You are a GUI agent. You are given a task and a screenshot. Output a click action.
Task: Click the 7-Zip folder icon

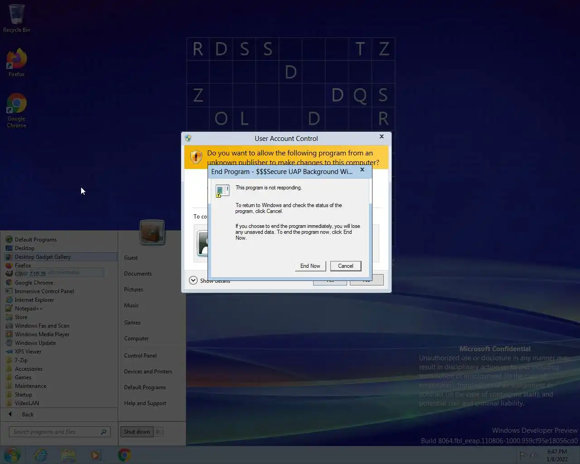[x=9, y=360]
